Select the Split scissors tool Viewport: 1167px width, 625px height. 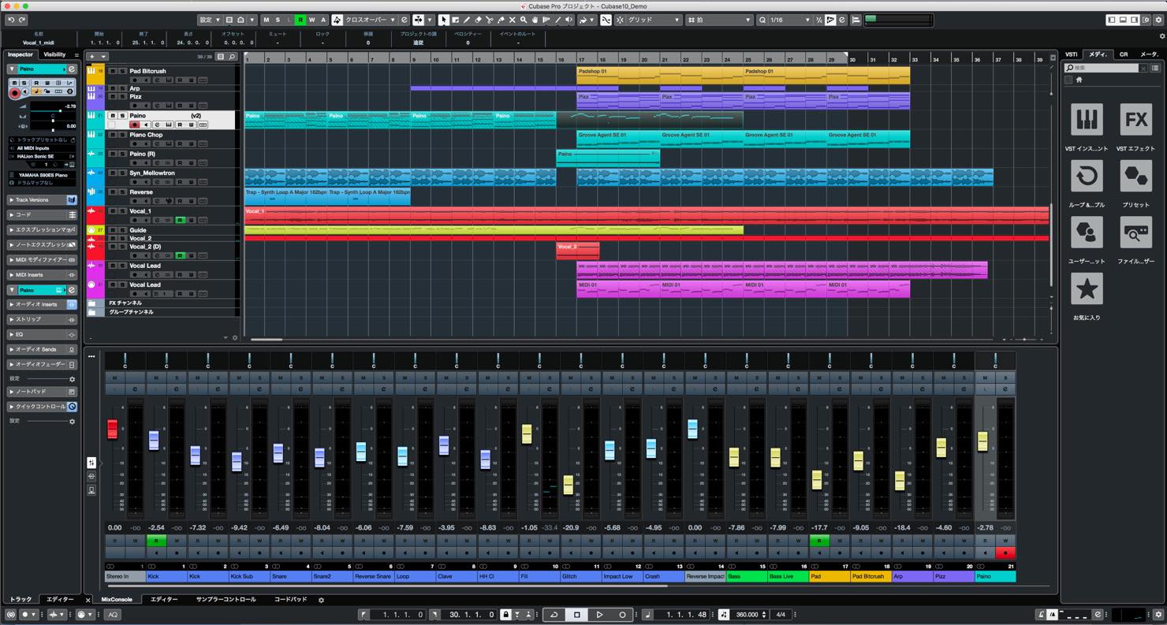[489, 20]
